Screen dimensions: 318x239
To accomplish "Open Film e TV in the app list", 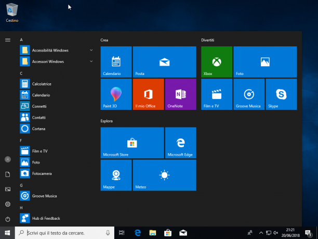I will point(57,151).
